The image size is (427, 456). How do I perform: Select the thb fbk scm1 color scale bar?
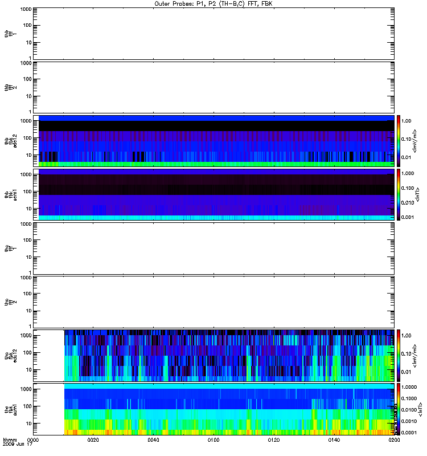click(x=399, y=194)
